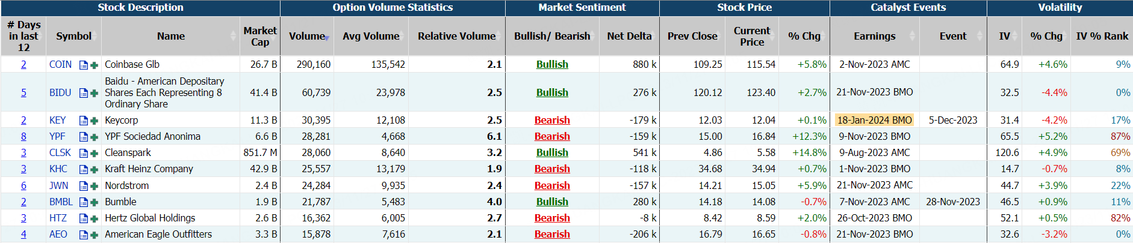This screenshot has height=243, width=1133.
Task: Click the 120.6 IV value for Cleanspark
Action: pyautogui.click(x=1007, y=152)
